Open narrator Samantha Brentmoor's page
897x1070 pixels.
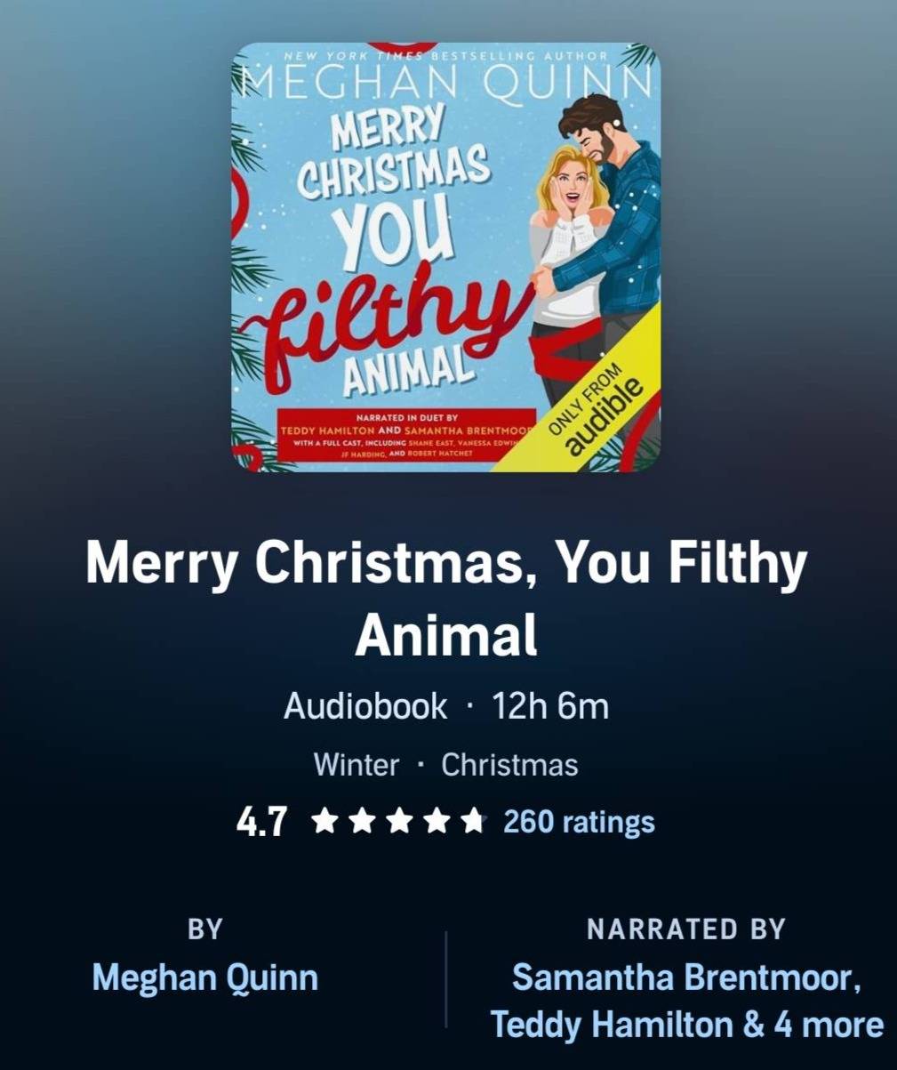686,978
